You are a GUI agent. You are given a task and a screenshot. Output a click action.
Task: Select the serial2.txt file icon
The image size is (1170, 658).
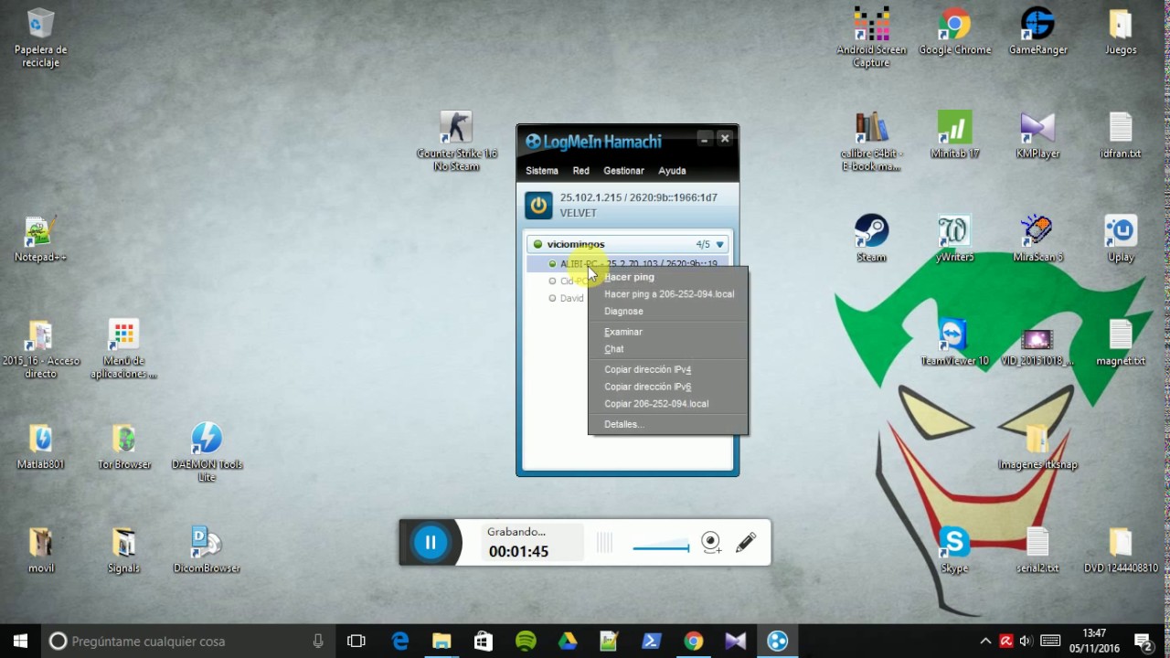[1037, 549]
